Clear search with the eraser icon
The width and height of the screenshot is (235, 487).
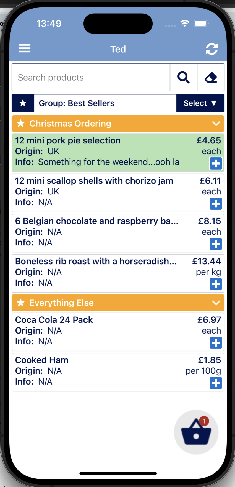coord(211,78)
